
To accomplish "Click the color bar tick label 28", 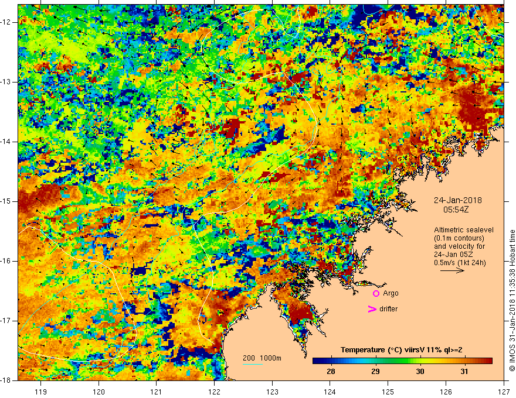I will (331, 372).
